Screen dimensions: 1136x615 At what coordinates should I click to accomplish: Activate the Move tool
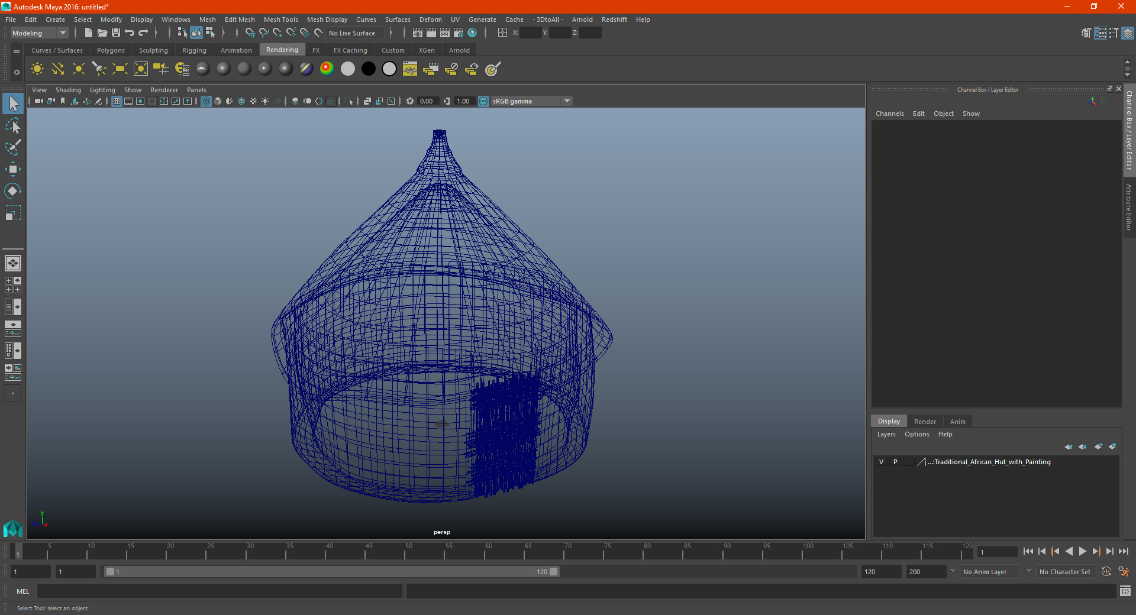pyautogui.click(x=13, y=169)
